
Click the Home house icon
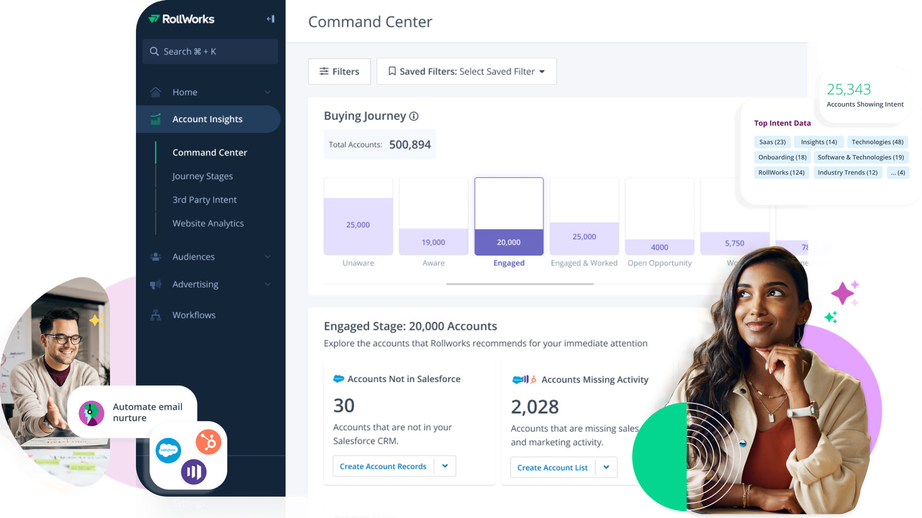156,92
